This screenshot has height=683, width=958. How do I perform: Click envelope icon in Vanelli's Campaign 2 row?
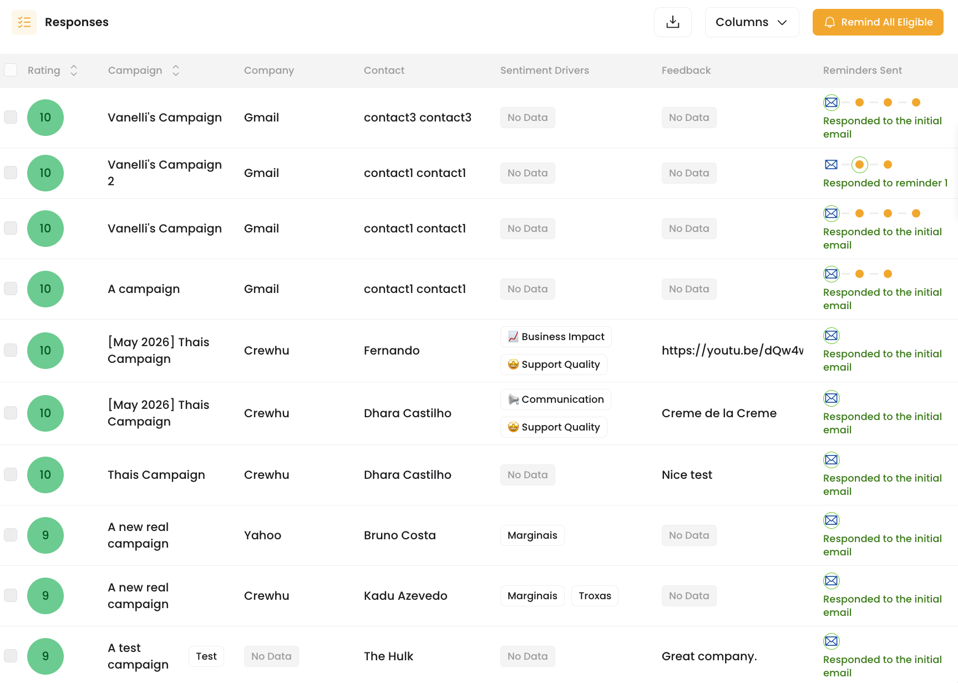pyautogui.click(x=831, y=165)
